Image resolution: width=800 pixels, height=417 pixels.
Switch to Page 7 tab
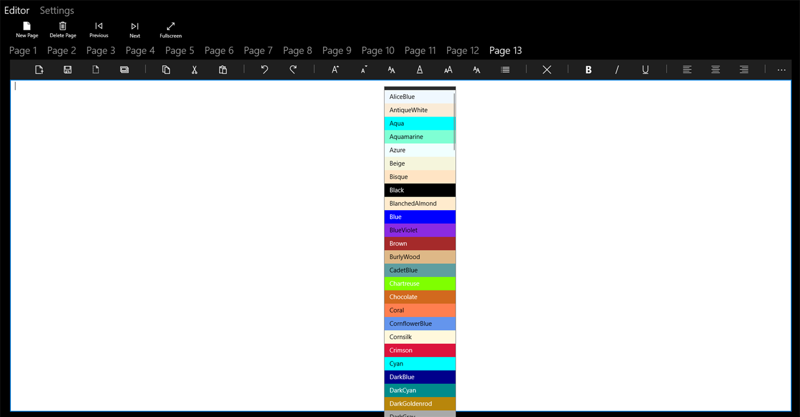258,50
